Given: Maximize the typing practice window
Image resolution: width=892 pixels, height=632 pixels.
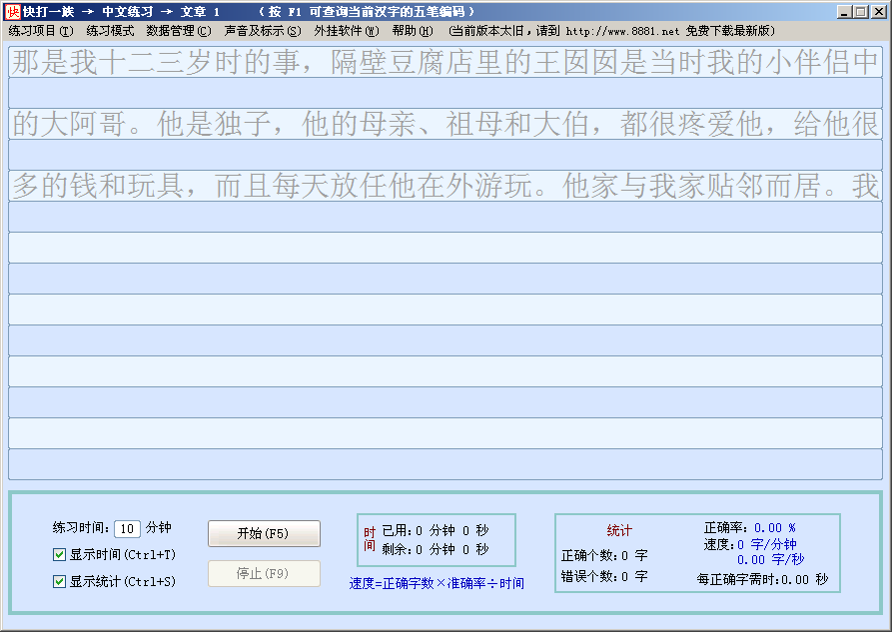Looking at the screenshot, I should (861, 11).
